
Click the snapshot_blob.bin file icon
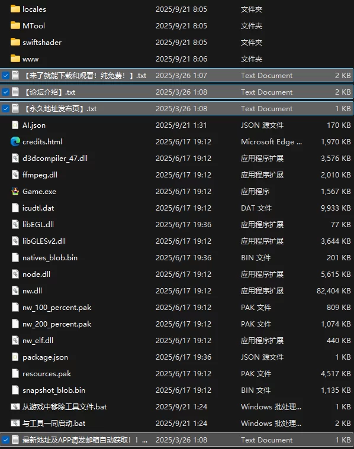click(x=15, y=390)
